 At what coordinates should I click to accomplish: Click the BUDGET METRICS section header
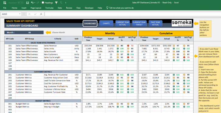point(43,101)
